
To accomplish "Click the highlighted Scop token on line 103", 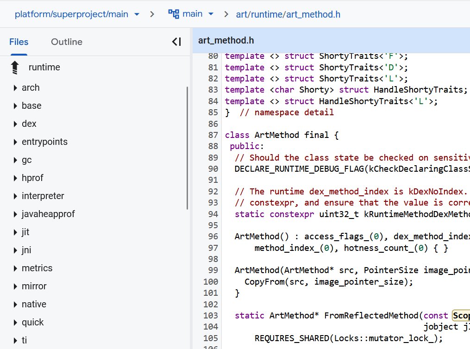I will point(461,316).
